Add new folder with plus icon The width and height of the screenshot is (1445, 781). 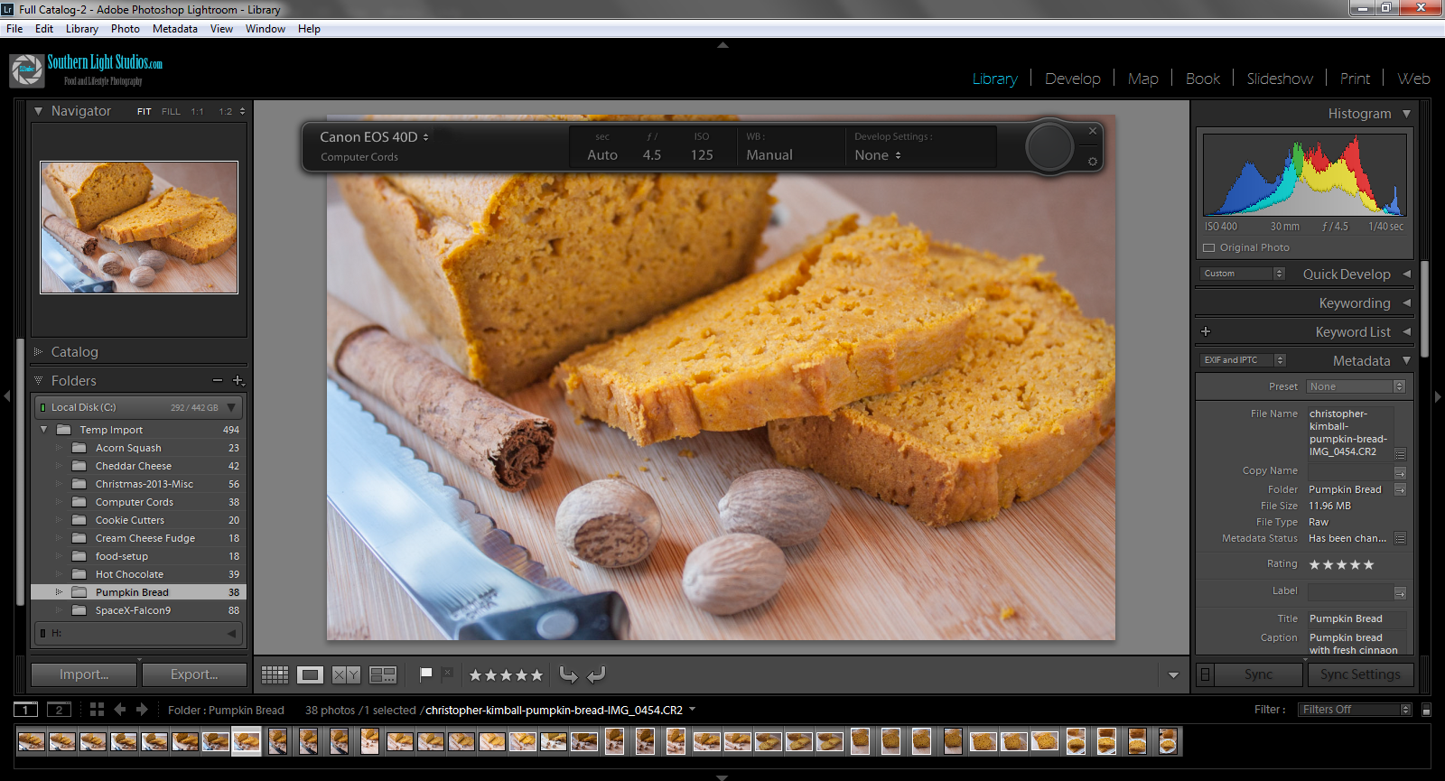(x=238, y=381)
